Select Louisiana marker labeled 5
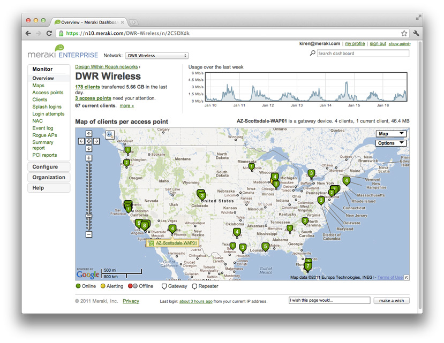 click(x=265, y=247)
